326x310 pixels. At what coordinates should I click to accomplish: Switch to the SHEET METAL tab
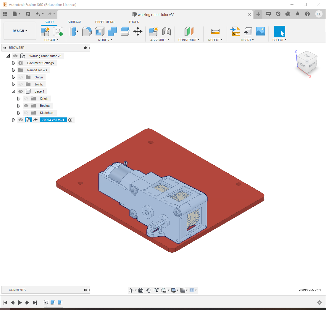[x=105, y=22]
